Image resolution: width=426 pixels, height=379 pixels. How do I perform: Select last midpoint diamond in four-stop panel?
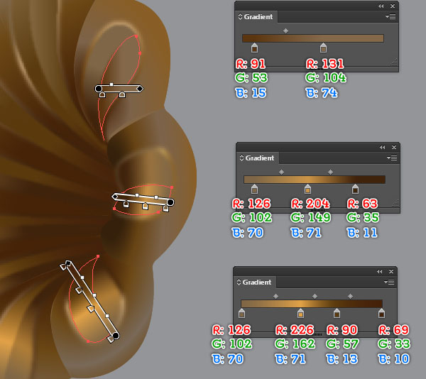coord(351,296)
